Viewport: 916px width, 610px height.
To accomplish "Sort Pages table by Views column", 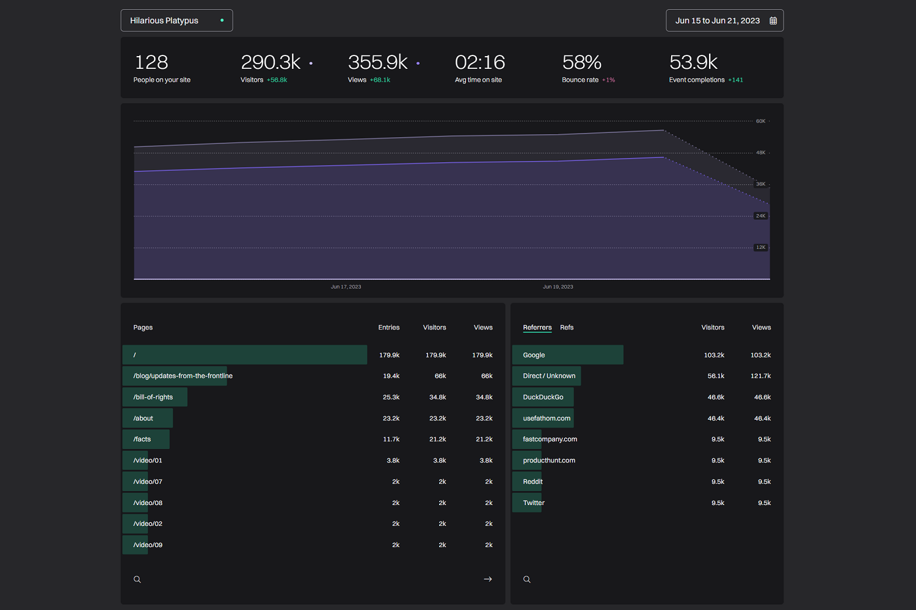I will [483, 328].
